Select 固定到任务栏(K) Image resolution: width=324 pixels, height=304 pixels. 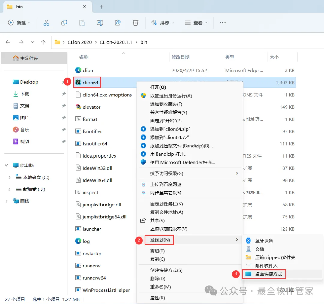tap(166, 204)
